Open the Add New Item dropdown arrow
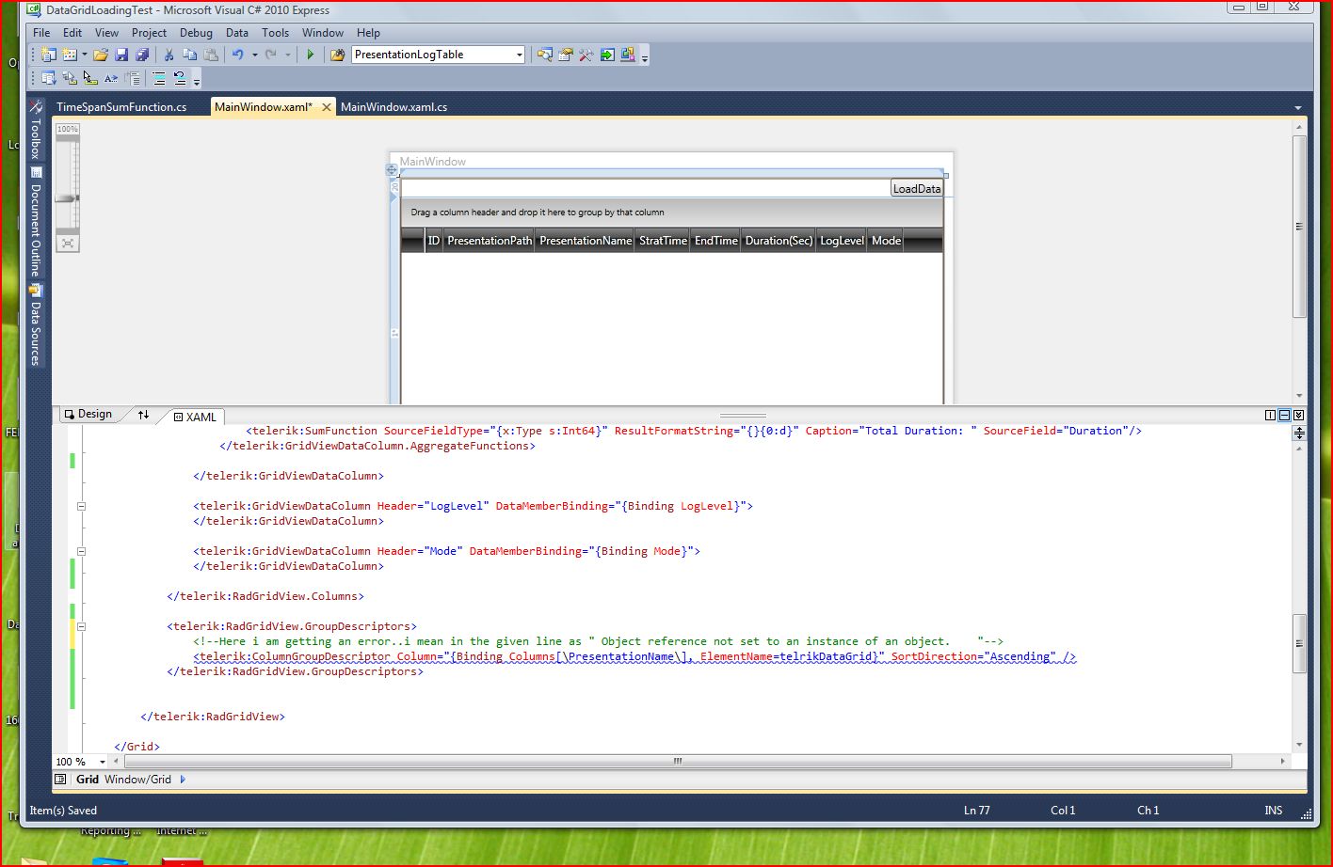The image size is (1333, 867). coord(84,55)
